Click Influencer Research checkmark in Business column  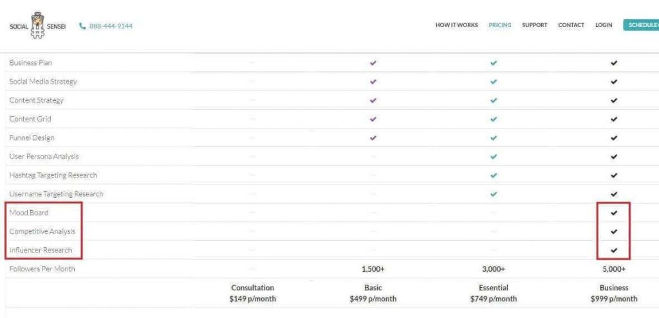point(614,250)
